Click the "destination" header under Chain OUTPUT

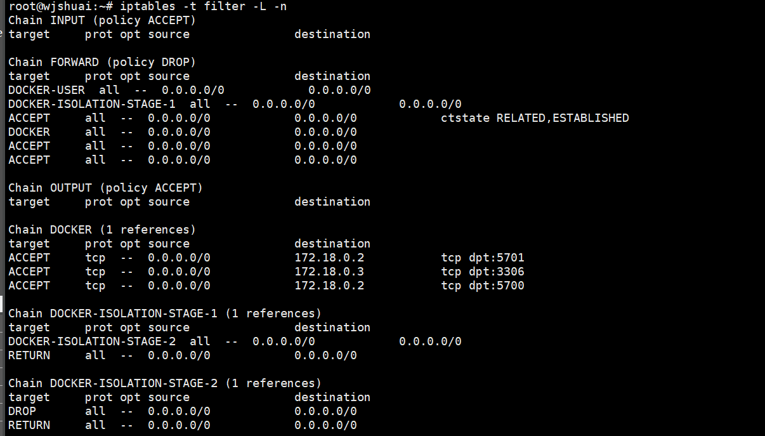332,202
